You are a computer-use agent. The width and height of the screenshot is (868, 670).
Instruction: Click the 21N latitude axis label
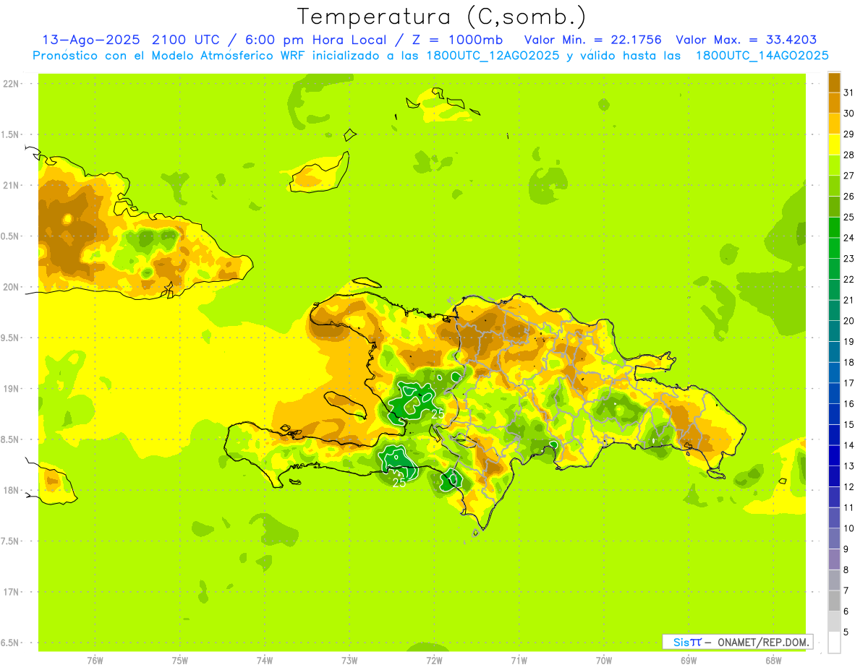click(10, 186)
